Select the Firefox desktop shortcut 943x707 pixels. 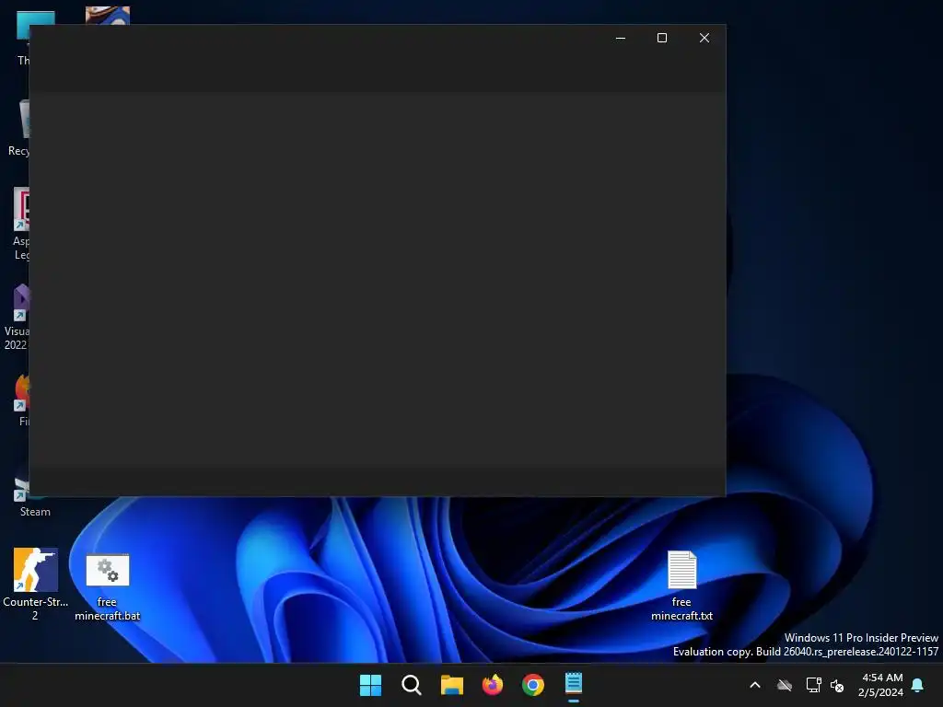click(x=22, y=400)
